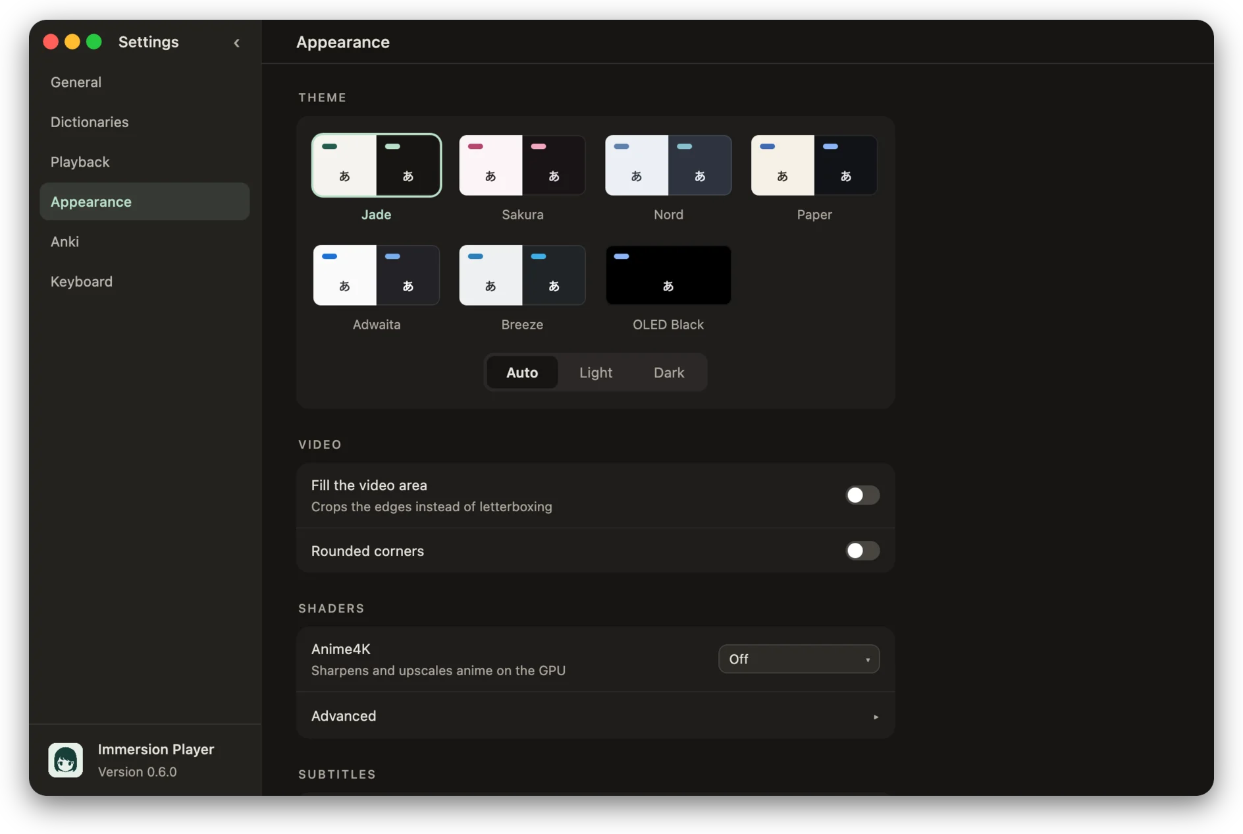
Task: Select the Appearance sidebar item
Action: coord(145,202)
